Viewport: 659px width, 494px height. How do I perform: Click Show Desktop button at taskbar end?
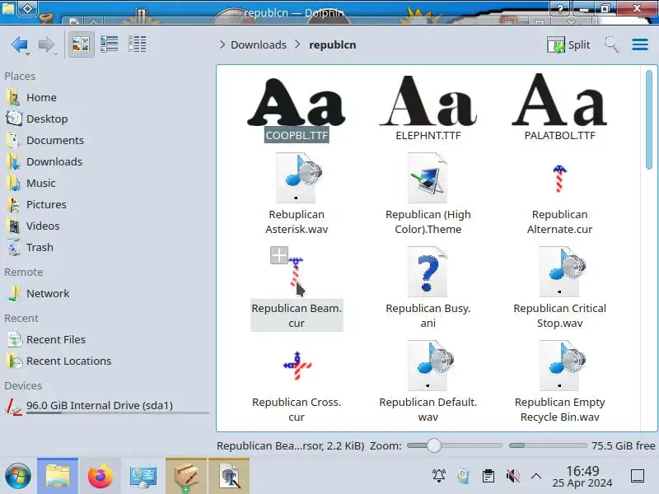pos(637,476)
